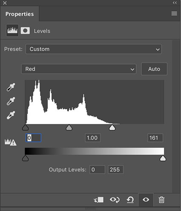Screen dimensions: 181x211
Task: Delete this adjustment layer with trash icon
Action: click(x=161, y=200)
